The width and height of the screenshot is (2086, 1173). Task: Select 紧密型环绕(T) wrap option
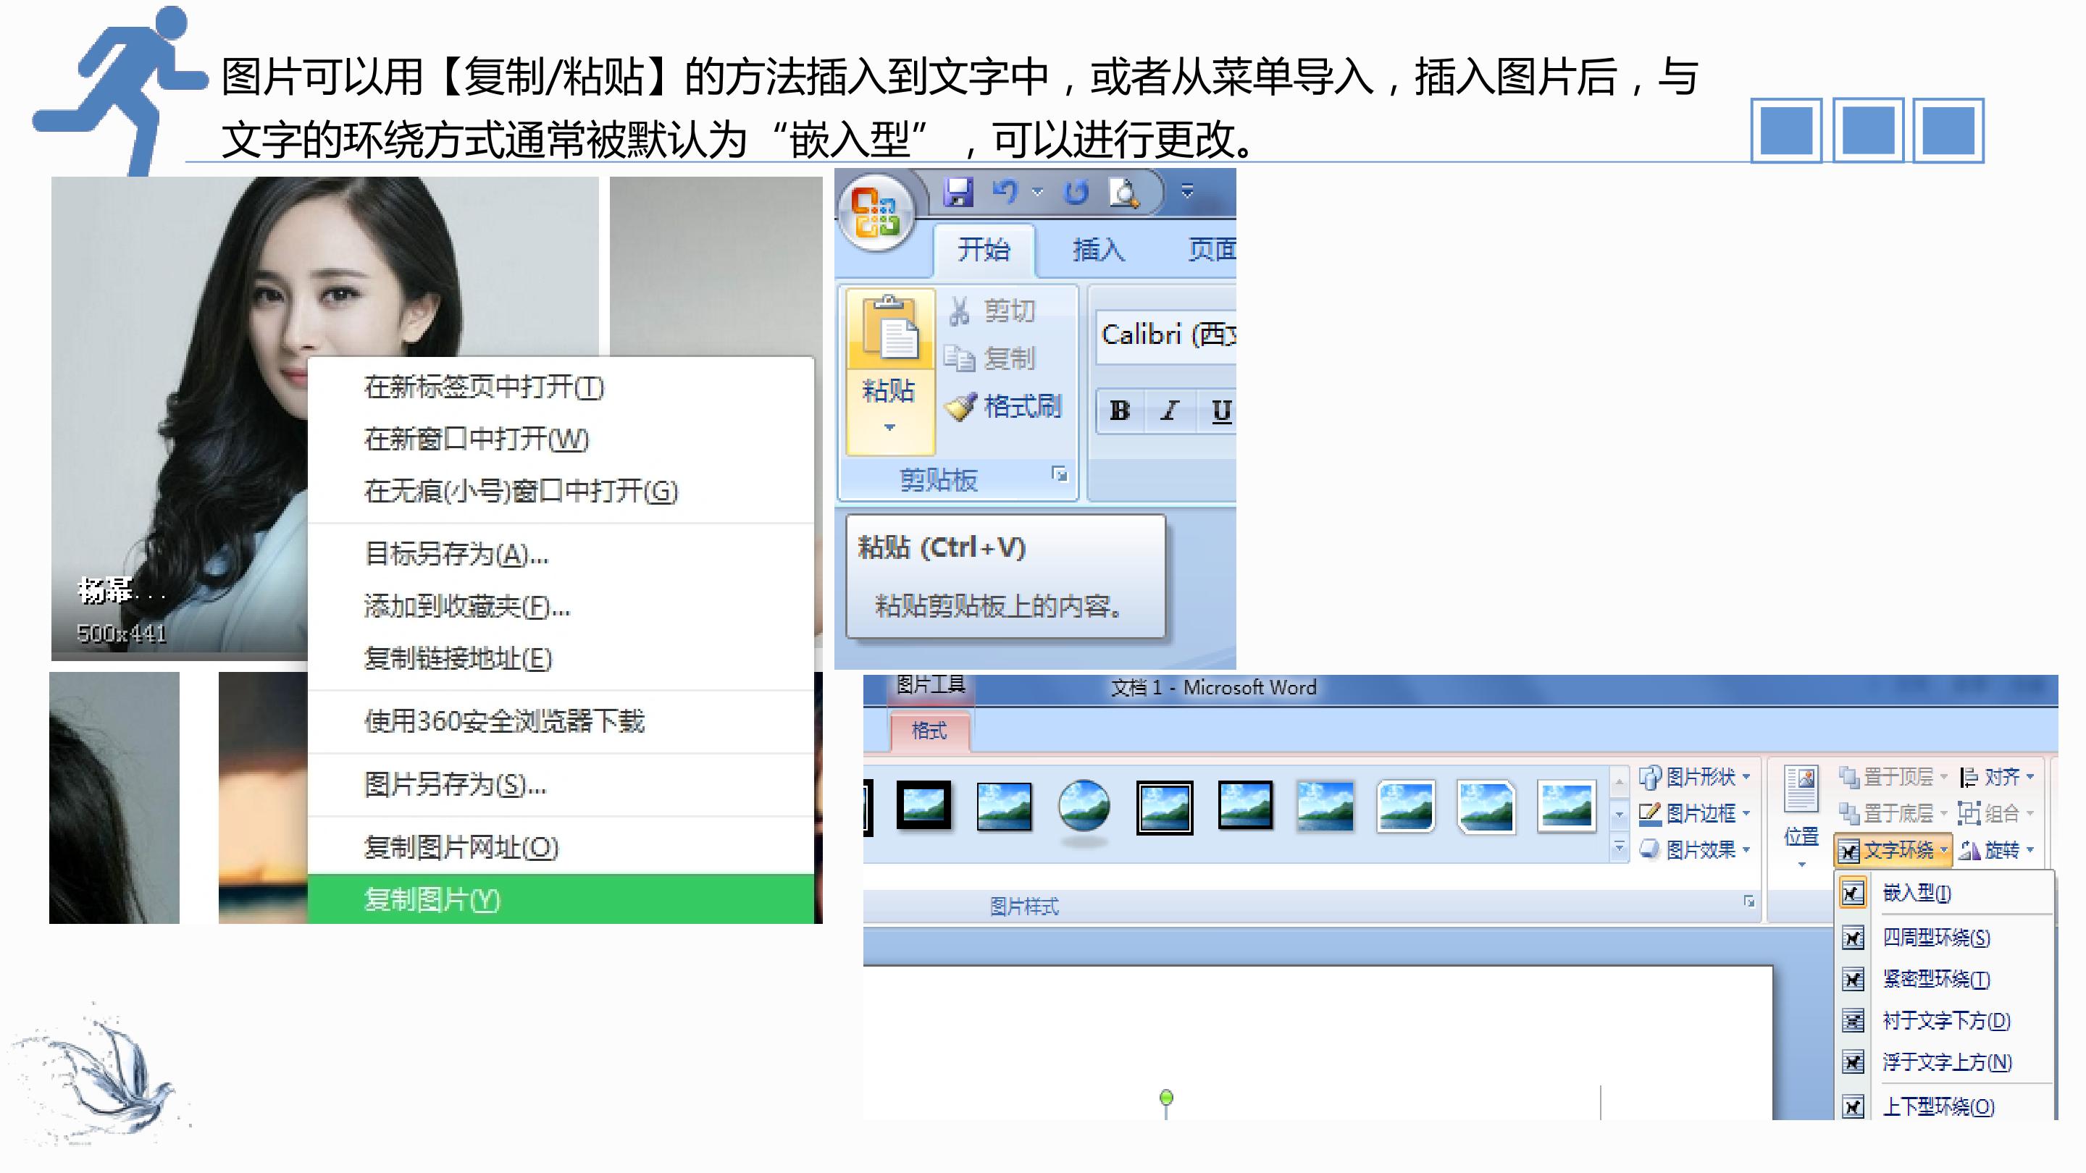point(1943,979)
